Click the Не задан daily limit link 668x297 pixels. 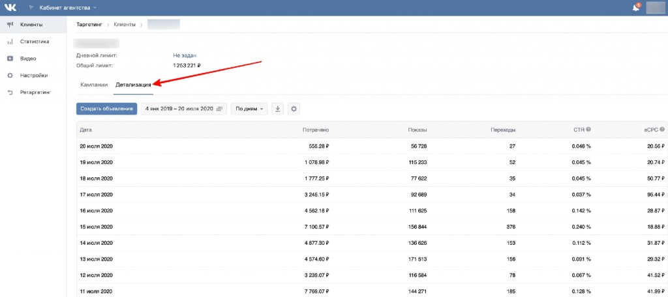185,55
